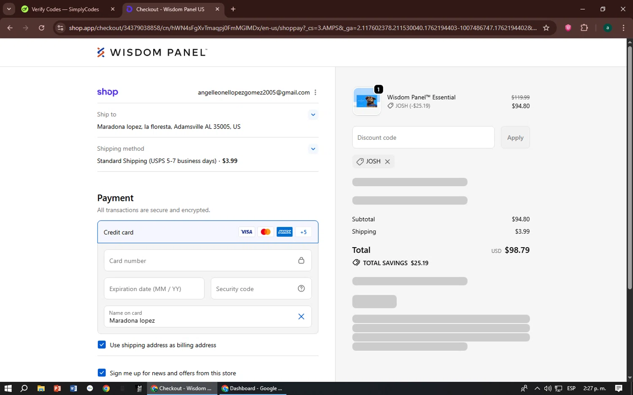Viewport: 633px width, 395px height.
Task: Close the Checkout Wisdom Panel tab
Action: 217,9
